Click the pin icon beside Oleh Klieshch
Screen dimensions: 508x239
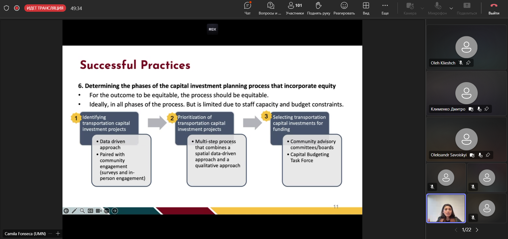(x=468, y=63)
